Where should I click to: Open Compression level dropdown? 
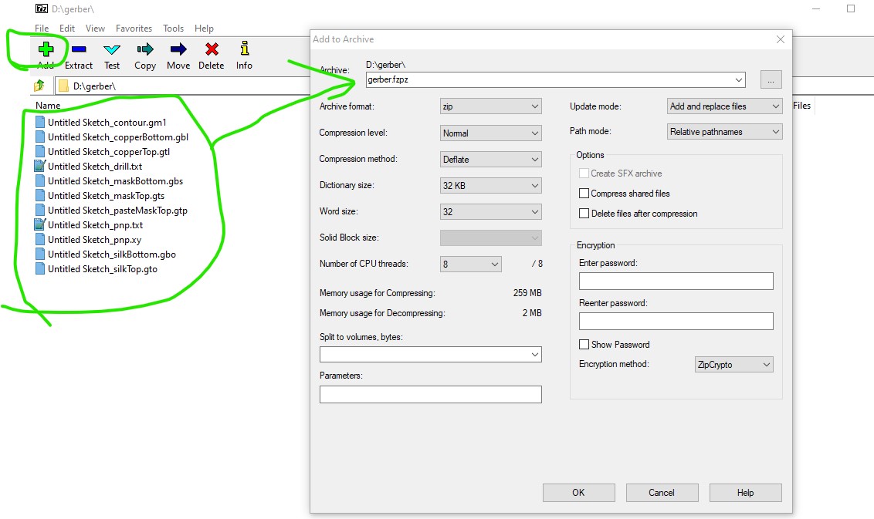click(x=490, y=133)
